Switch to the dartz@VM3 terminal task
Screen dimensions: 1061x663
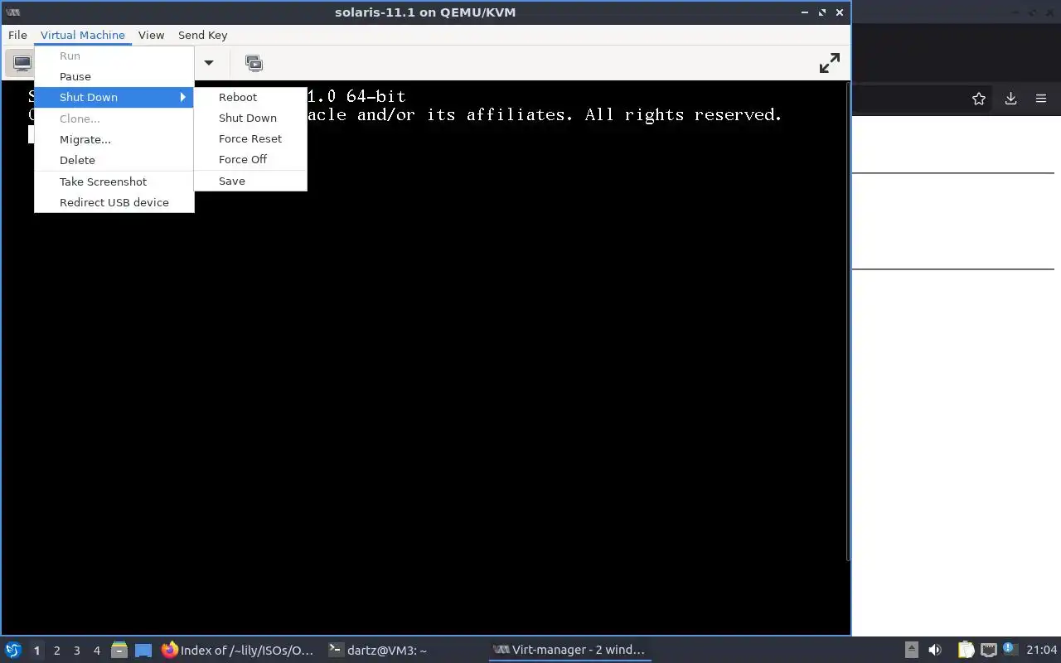pyautogui.click(x=403, y=651)
